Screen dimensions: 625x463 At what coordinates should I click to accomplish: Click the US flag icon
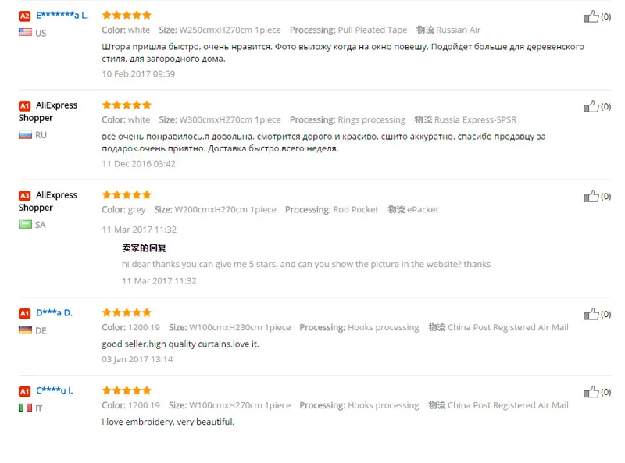tap(25, 32)
